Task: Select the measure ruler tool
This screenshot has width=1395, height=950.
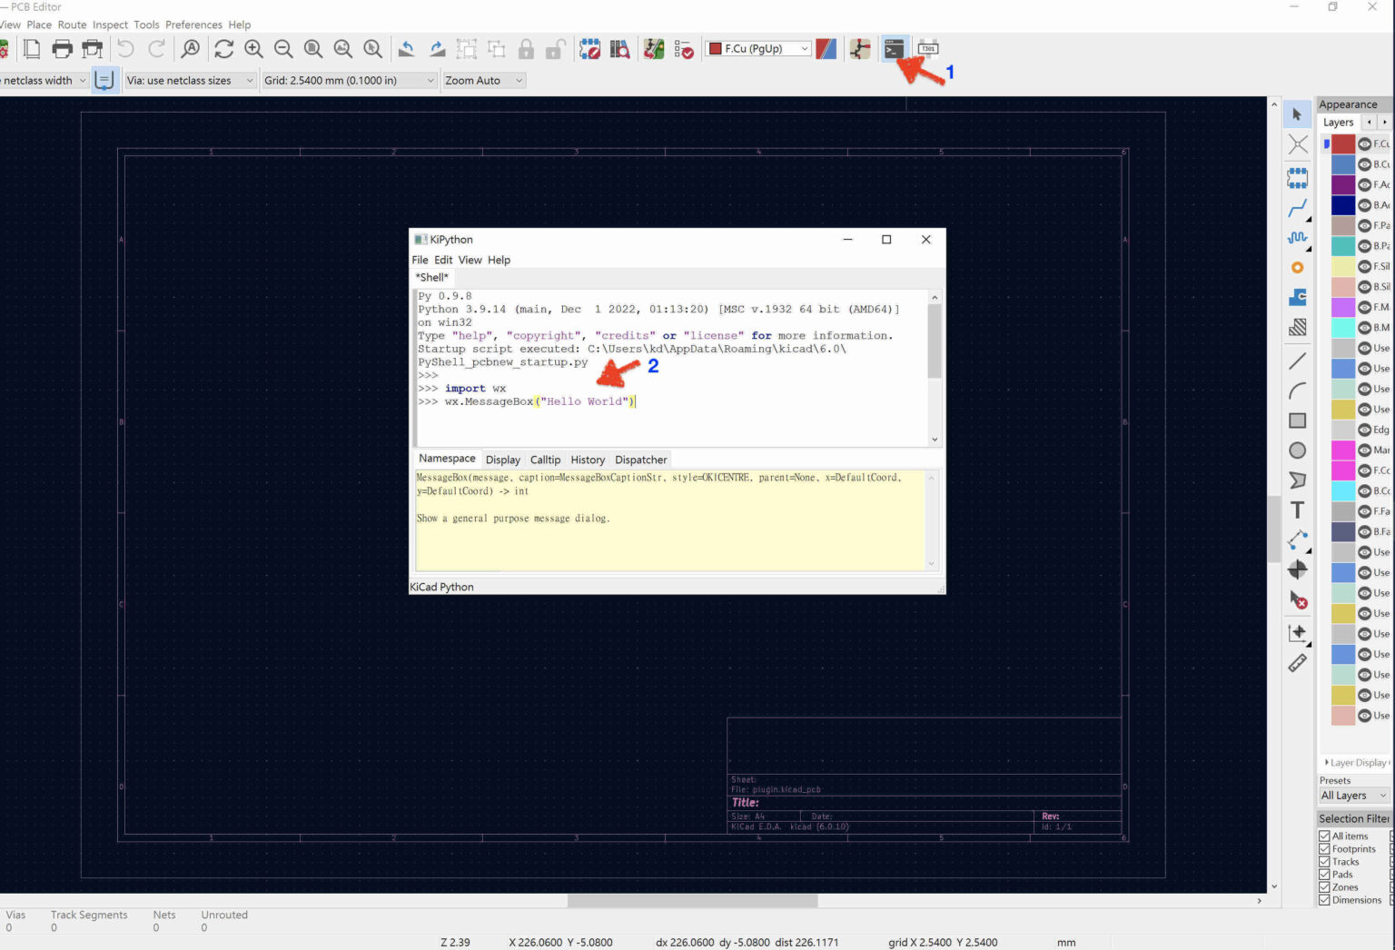Action: 1297,663
